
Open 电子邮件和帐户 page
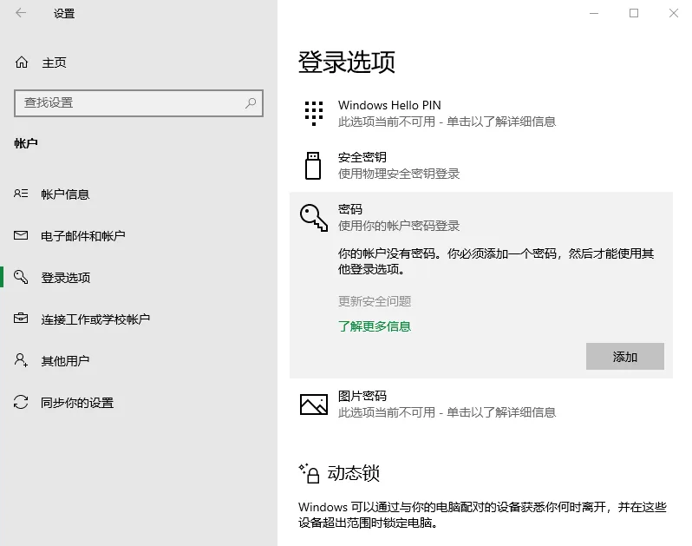83,236
